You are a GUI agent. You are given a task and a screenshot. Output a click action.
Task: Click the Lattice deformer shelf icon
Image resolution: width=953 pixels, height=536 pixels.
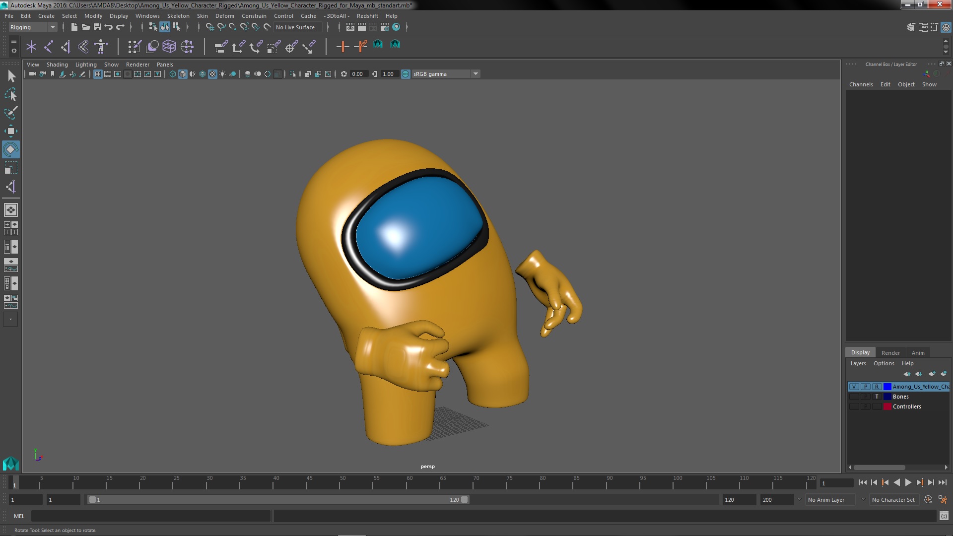(x=169, y=47)
